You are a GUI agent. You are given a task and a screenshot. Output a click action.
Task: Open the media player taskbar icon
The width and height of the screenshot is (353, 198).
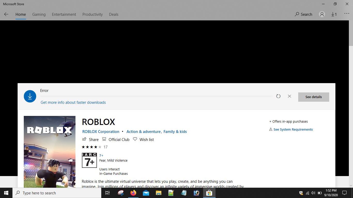196,193
